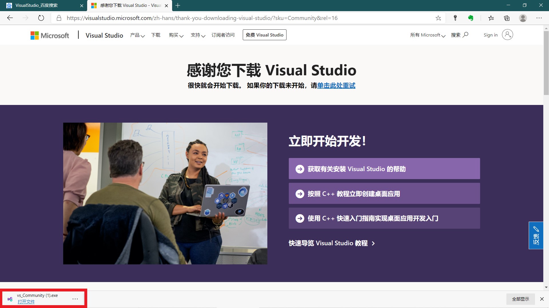Click the Microsoft logo

point(50,35)
